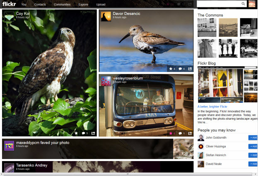Open Commons thumbnail of person in coat
Image resolution: width=258 pixels, height=176 pixels.
point(207,48)
